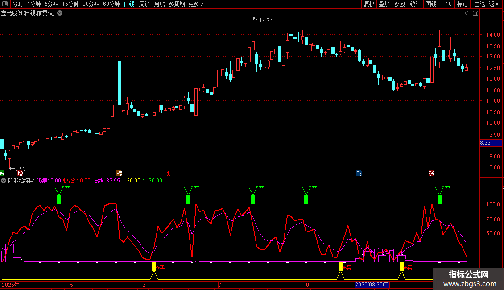Click the 财 financial report marker icon

coord(359,173)
